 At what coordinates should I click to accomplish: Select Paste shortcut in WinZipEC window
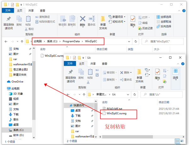pyautogui.click(x=45, y=22)
